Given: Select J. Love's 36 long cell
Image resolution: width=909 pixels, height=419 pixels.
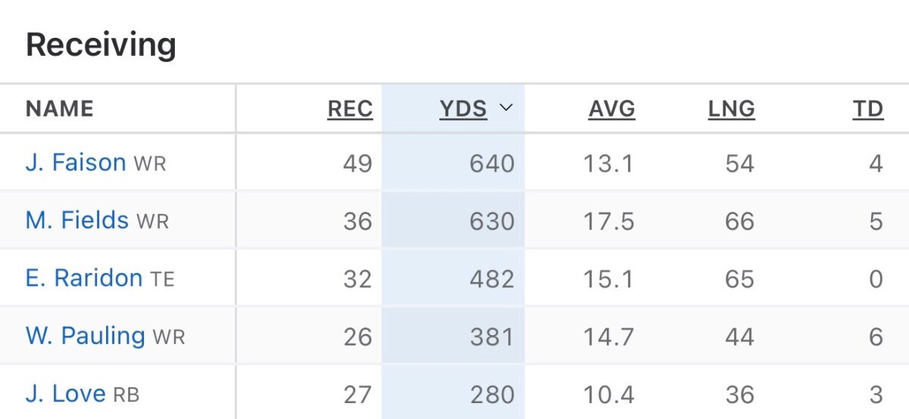Looking at the screenshot, I should [739, 394].
